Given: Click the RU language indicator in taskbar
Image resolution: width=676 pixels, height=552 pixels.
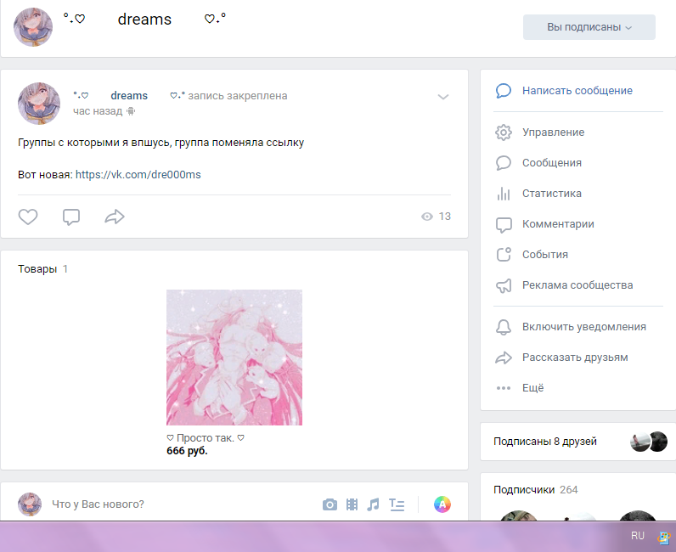Looking at the screenshot, I should tap(638, 536).
